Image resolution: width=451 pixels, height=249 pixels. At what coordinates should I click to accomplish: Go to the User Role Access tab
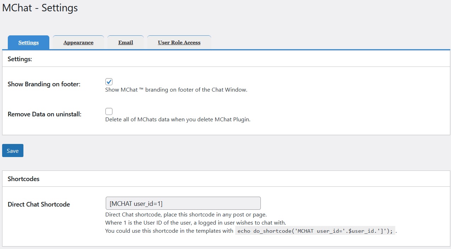click(x=179, y=42)
